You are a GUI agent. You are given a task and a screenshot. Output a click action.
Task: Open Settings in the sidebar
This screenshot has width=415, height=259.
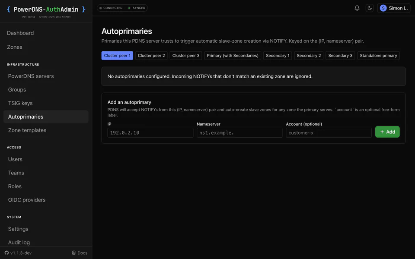click(x=18, y=229)
